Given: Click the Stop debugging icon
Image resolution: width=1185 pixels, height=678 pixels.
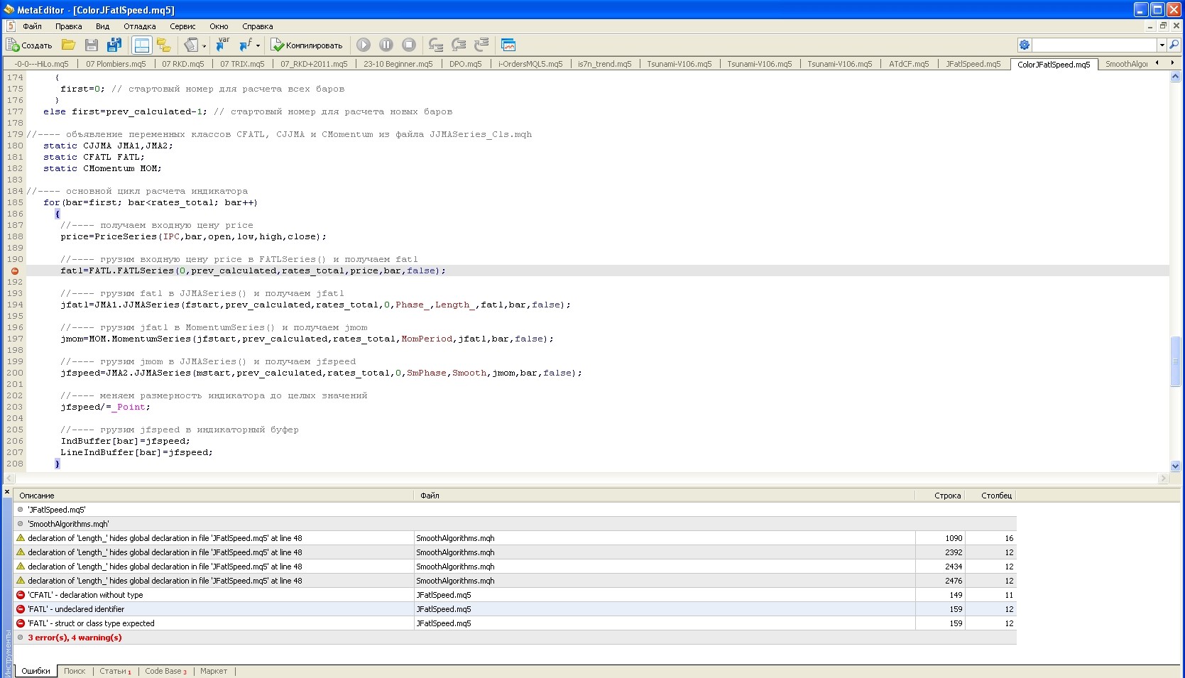Looking at the screenshot, I should (409, 45).
